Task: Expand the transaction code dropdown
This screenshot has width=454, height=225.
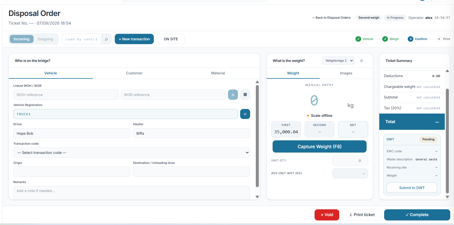Action: [132, 153]
